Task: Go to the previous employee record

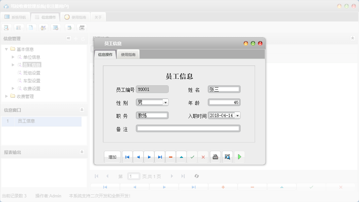Action: pos(138,157)
